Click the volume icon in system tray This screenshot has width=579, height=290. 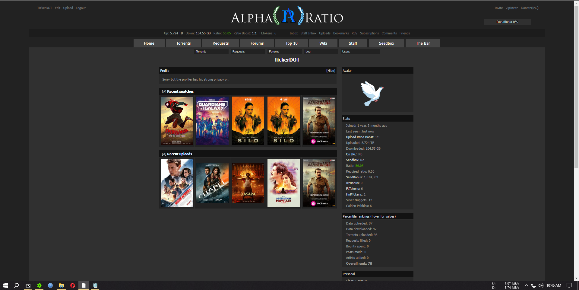541,285
